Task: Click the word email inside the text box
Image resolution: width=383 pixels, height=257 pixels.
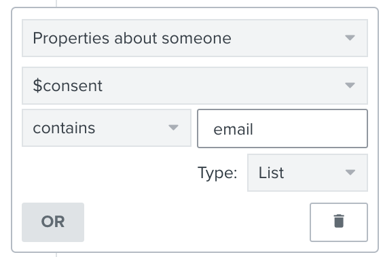Action: (x=233, y=129)
